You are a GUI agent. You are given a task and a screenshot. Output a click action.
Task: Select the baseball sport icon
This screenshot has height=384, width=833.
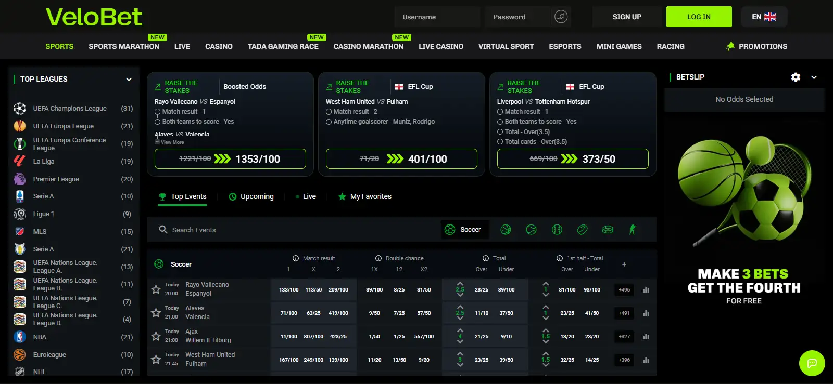pos(557,229)
